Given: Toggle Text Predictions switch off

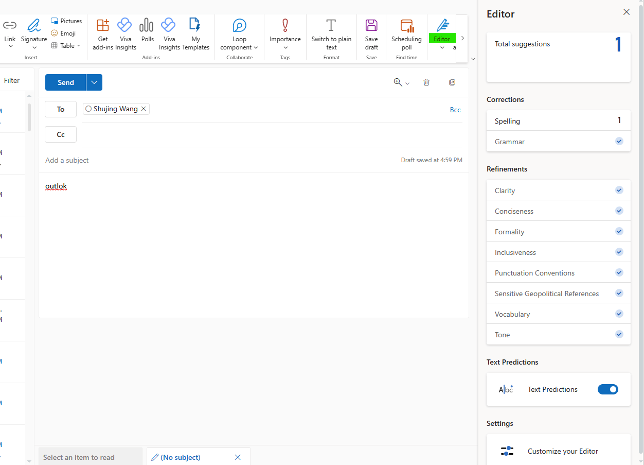Looking at the screenshot, I should tap(608, 389).
